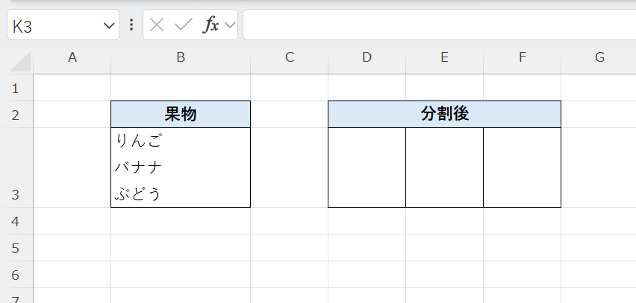Viewport: 636px width, 303px height.
Task: Open Insert Function fx dialog
Action: click(x=211, y=25)
